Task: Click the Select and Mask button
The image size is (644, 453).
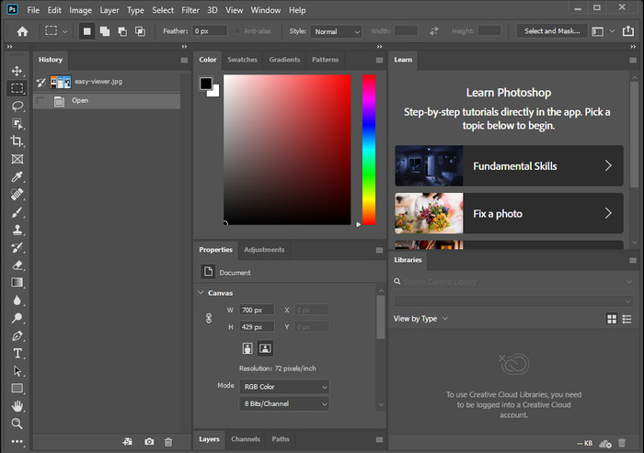Action: tap(552, 31)
